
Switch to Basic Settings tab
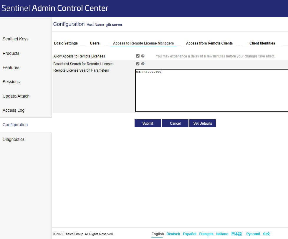(66, 43)
